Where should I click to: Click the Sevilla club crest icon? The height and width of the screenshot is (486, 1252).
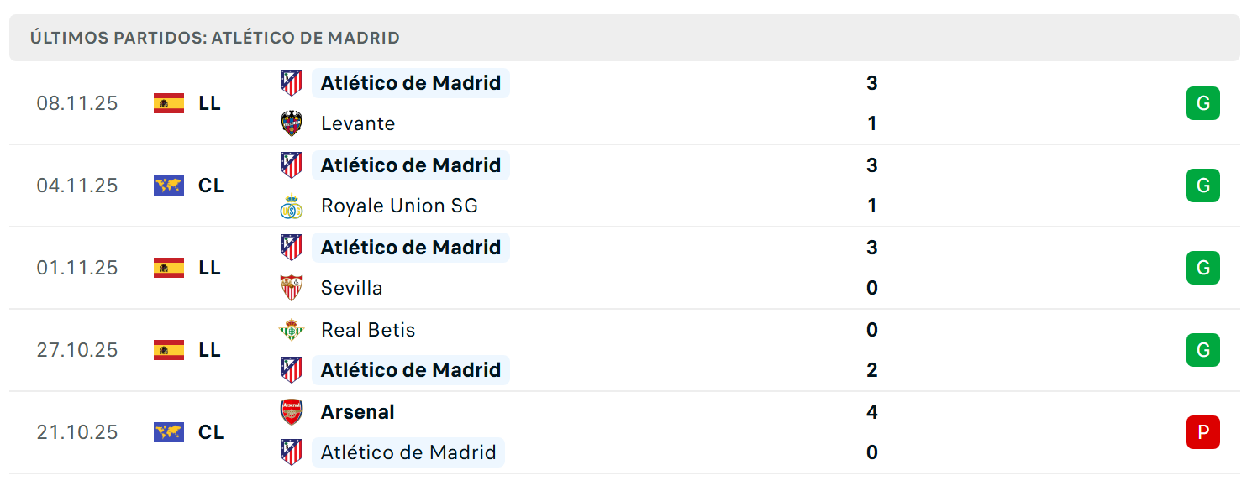(x=292, y=288)
